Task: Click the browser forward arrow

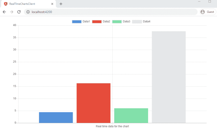Action: pos(12,12)
